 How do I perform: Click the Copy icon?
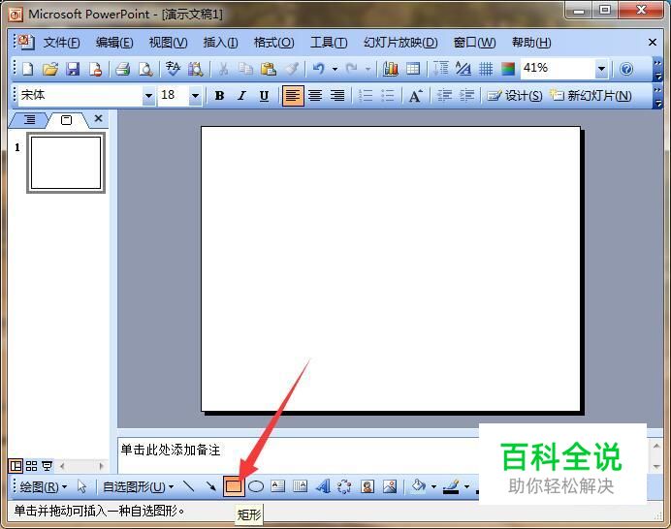pyautogui.click(x=245, y=69)
